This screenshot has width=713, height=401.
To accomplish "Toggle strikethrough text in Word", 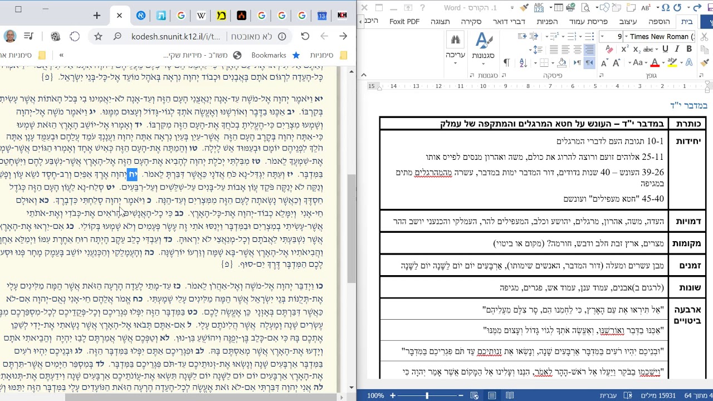I will 648,49.
